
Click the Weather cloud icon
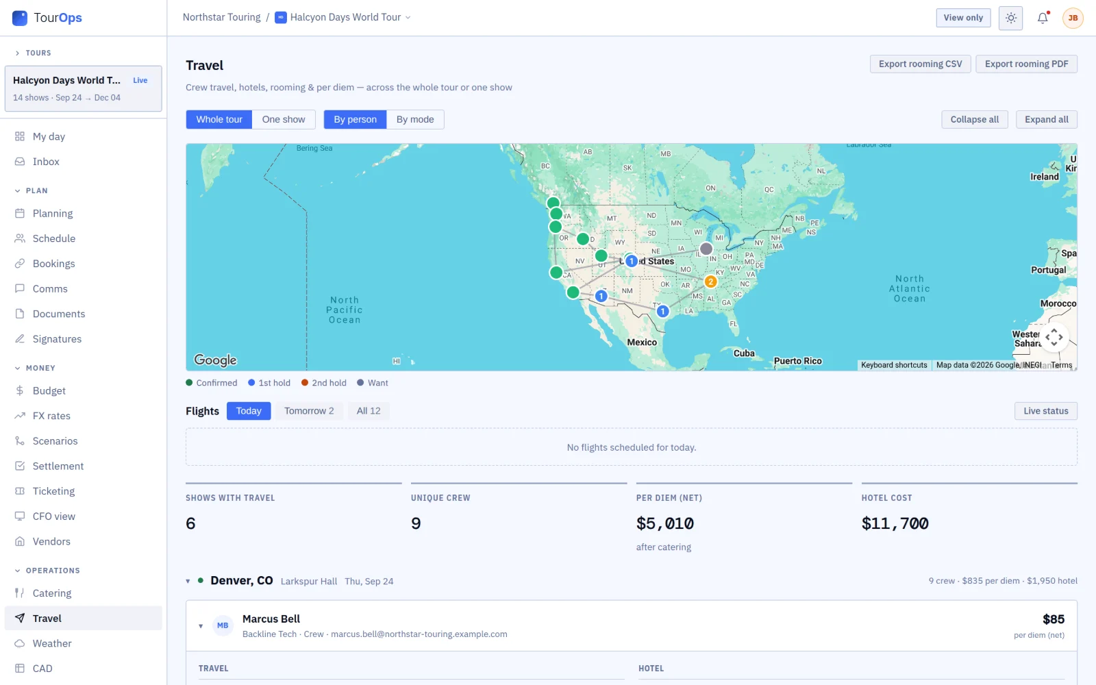pyautogui.click(x=20, y=643)
